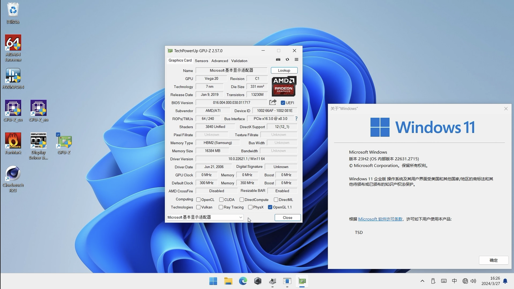Toggle the DirectML checkbox
Image resolution: width=514 pixels, height=289 pixels.
(x=276, y=200)
